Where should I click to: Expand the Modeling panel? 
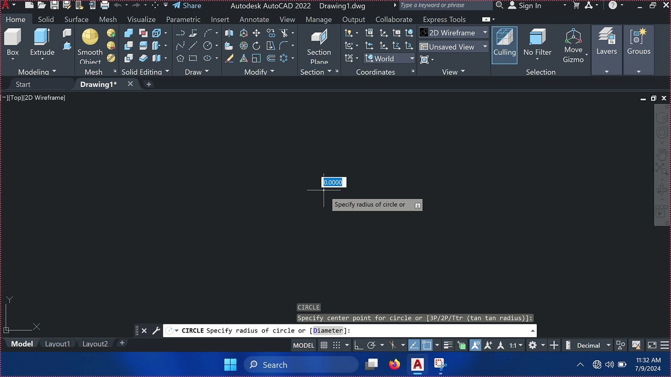pos(37,72)
